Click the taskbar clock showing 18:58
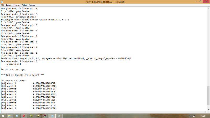 (203, 116)
